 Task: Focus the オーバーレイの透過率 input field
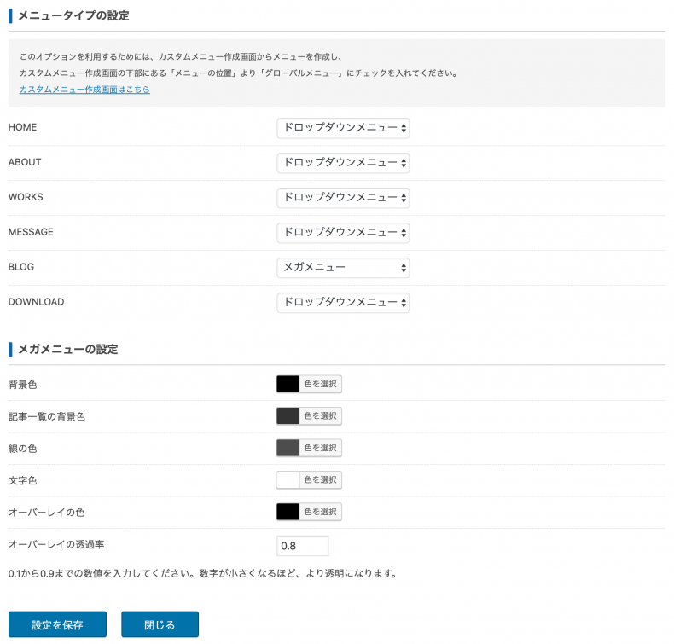303,546
